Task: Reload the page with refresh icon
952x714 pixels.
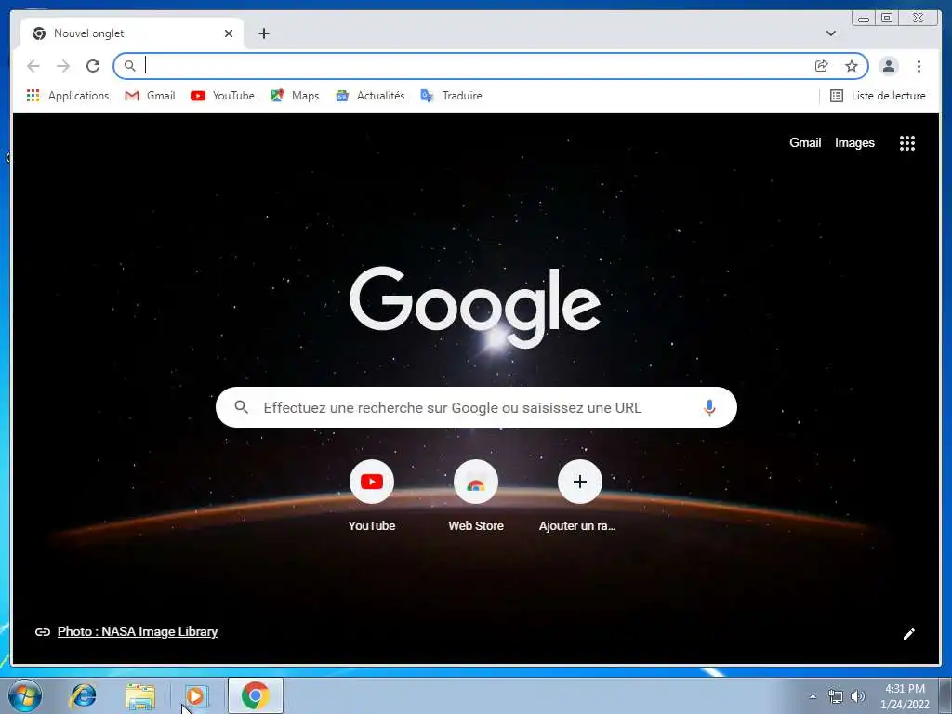Action: 93,66
